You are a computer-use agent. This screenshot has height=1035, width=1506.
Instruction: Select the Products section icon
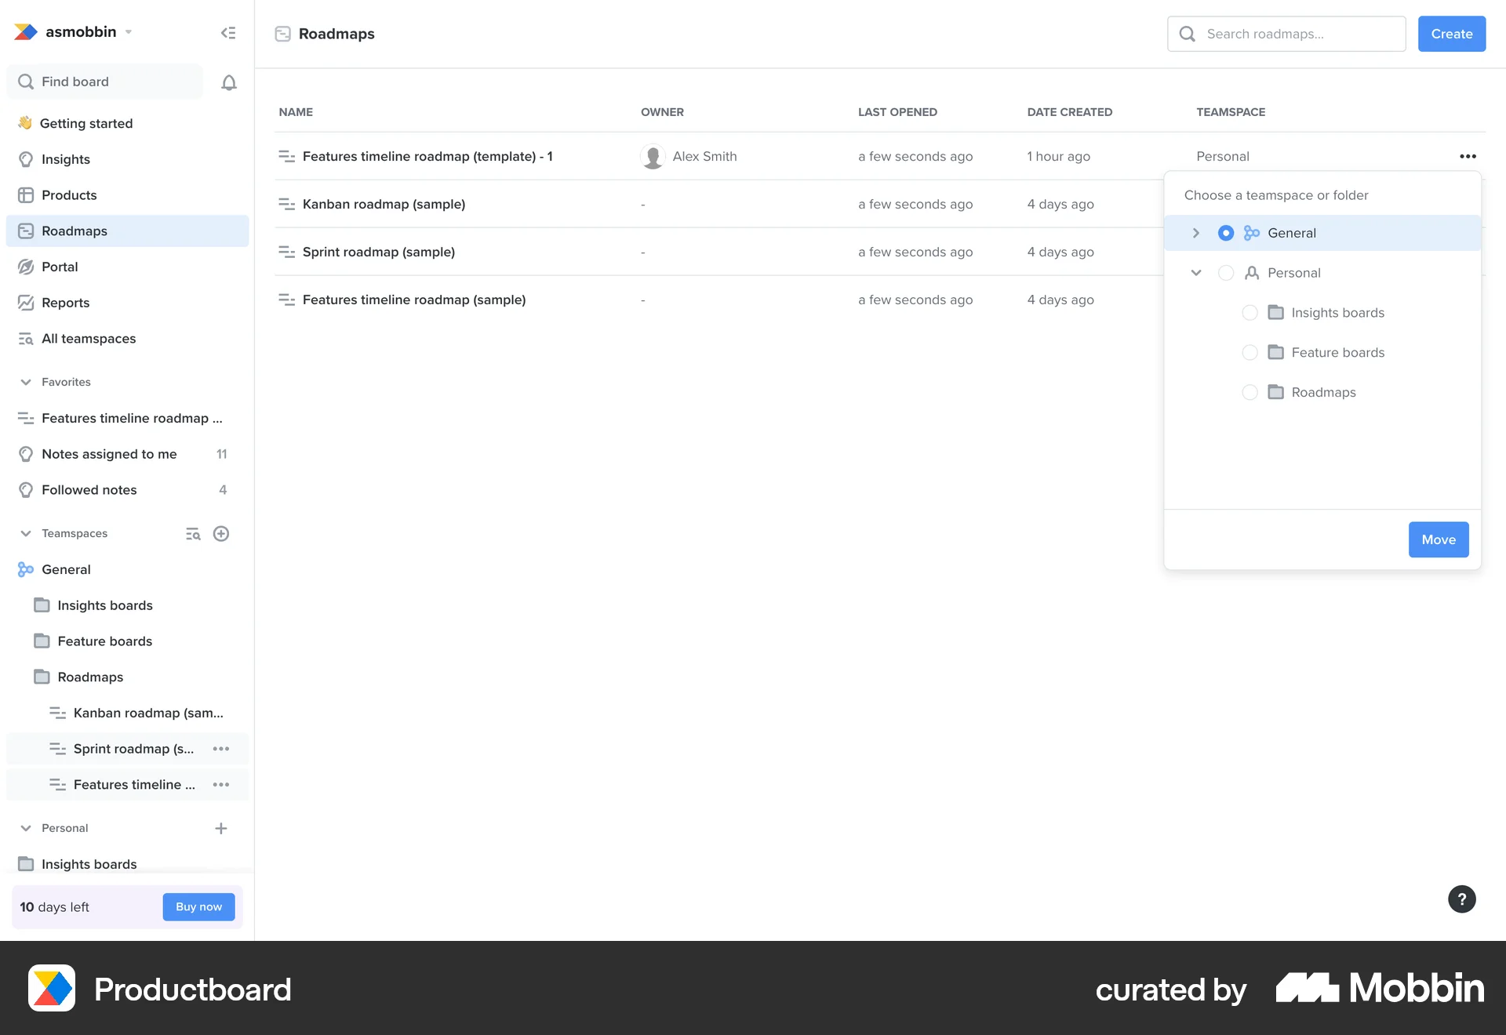tap(26, 194)
